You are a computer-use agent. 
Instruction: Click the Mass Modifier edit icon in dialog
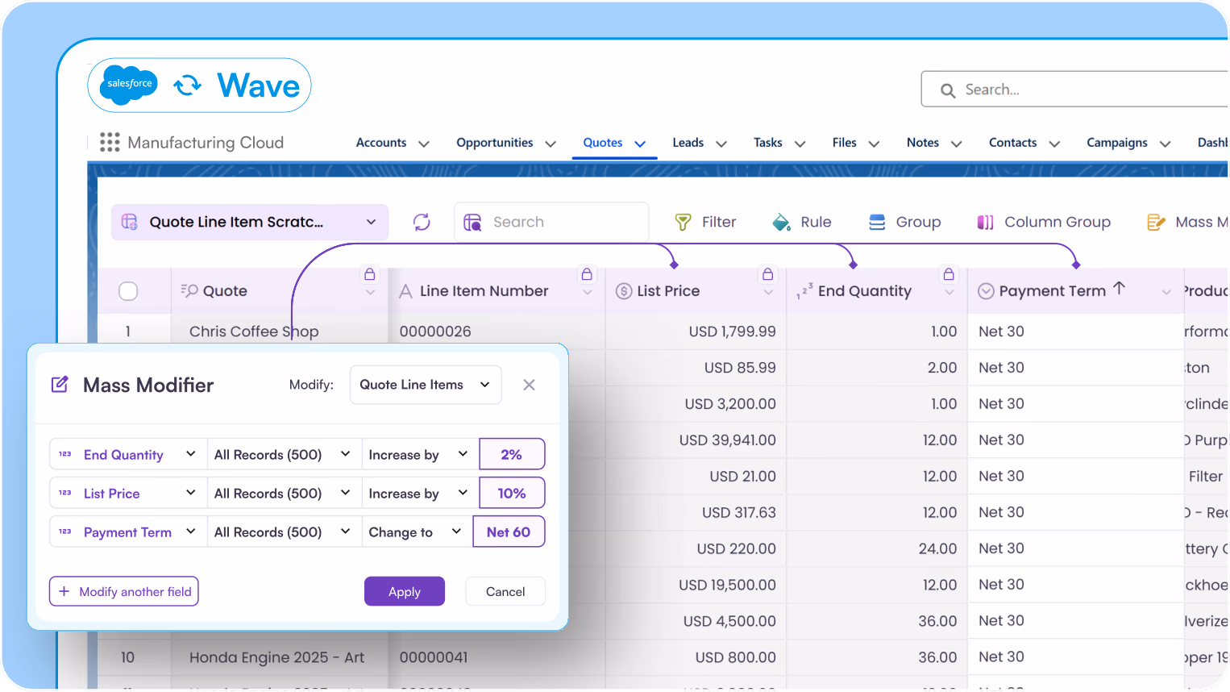click(60, 385)
